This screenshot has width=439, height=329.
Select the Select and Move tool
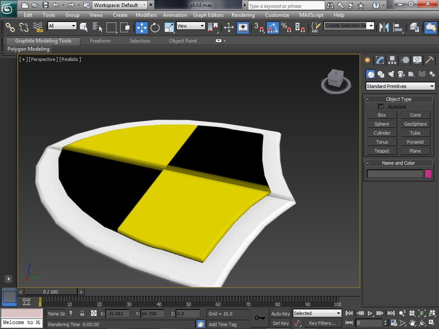(141, 28)
